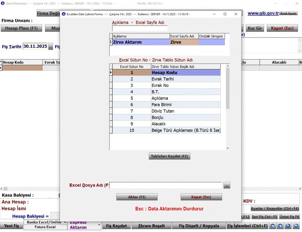Open the Express Aktarım dropdown arrow

point(99,225)
